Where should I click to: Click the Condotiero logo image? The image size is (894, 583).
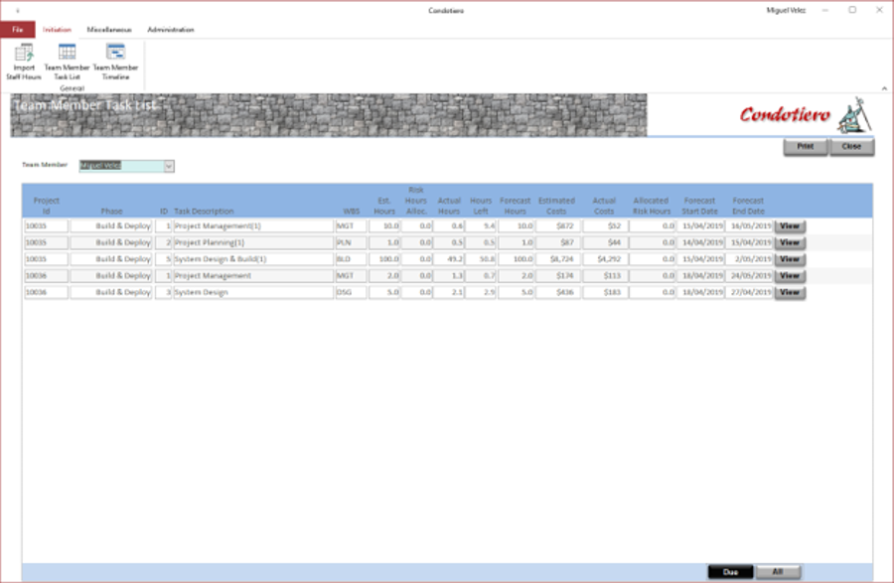click(x=805, y=114)
